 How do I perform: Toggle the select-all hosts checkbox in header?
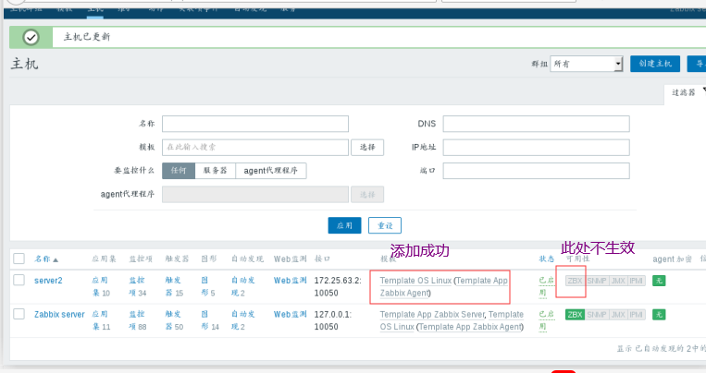tap(19, 259)
